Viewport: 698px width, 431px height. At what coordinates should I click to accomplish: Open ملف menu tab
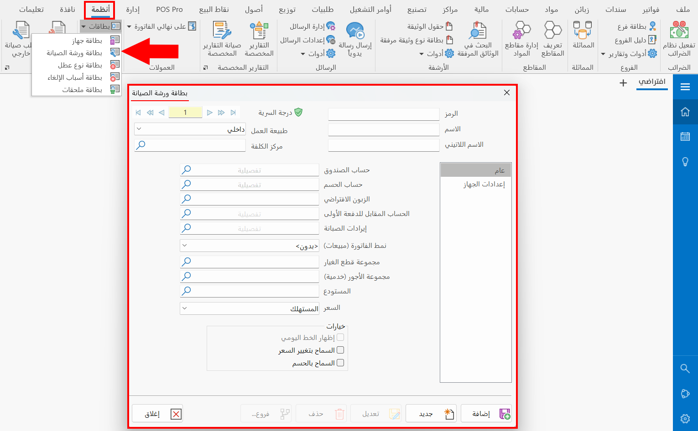[683, 9]
